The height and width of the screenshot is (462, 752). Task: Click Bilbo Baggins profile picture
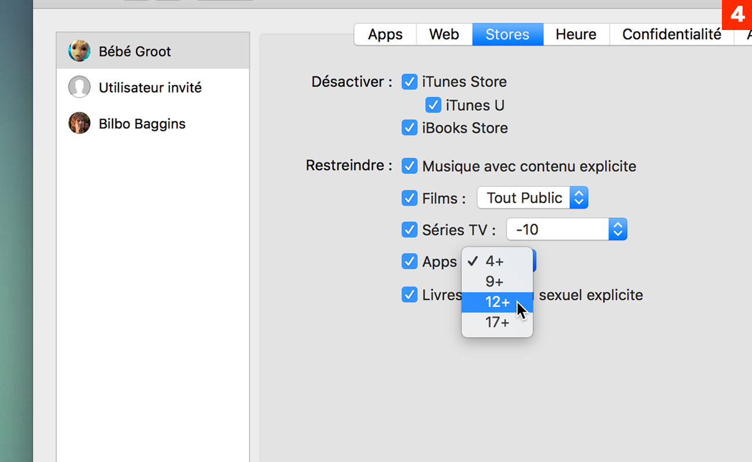[x=79, y=123]
